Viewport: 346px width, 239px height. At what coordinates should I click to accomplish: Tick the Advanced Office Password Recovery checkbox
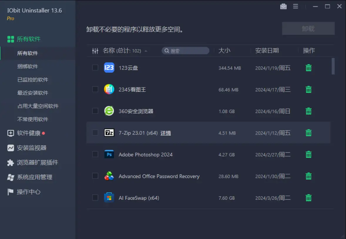(95, 176)
